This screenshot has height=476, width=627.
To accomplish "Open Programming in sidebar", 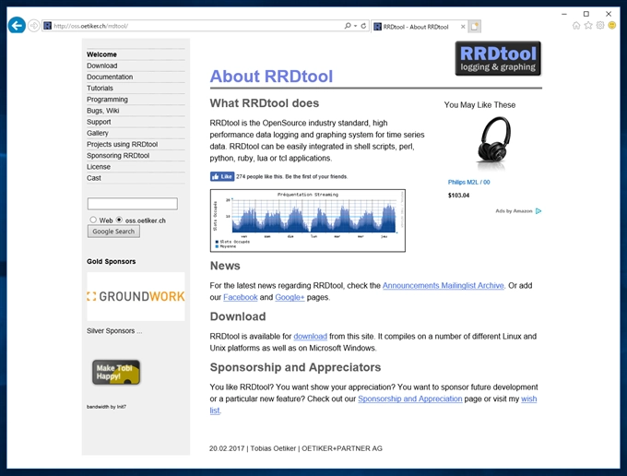I will point(107,100).
